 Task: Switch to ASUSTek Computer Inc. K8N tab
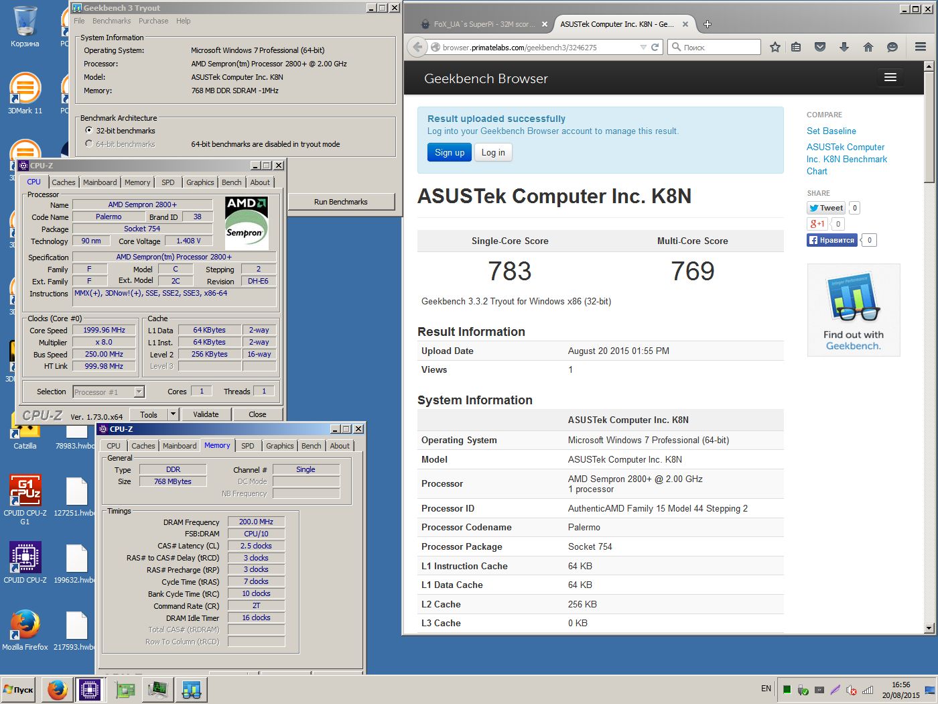617,24
